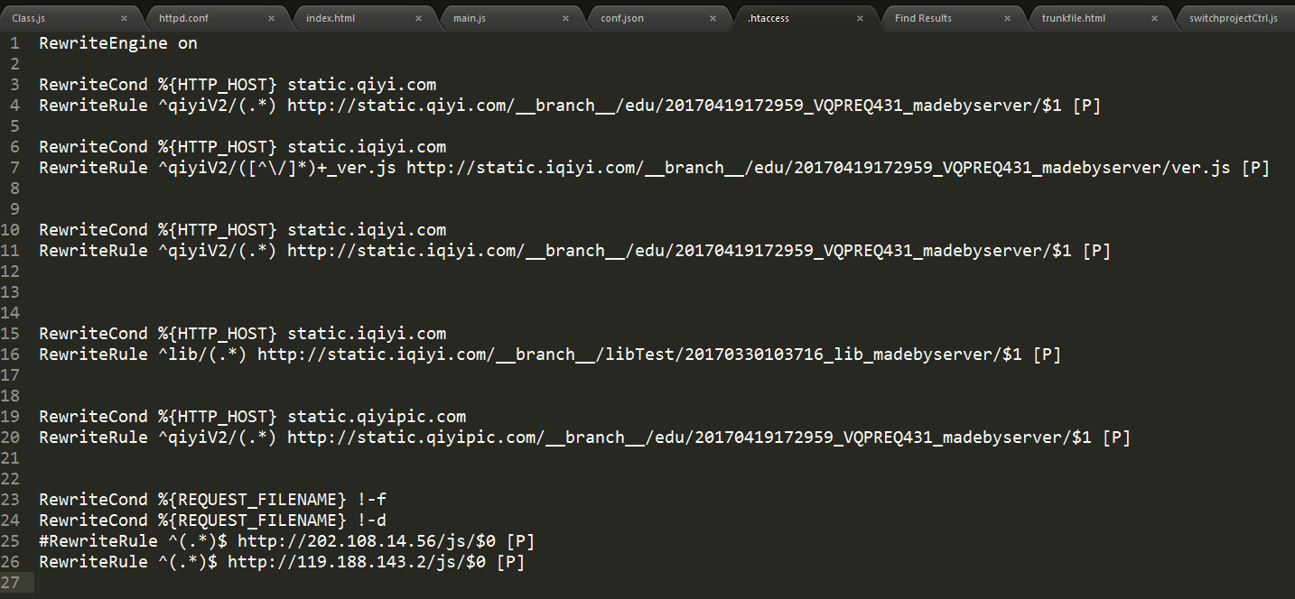Close the index.html tab
The image size is (1295, 599).
[x=419, y=18]
